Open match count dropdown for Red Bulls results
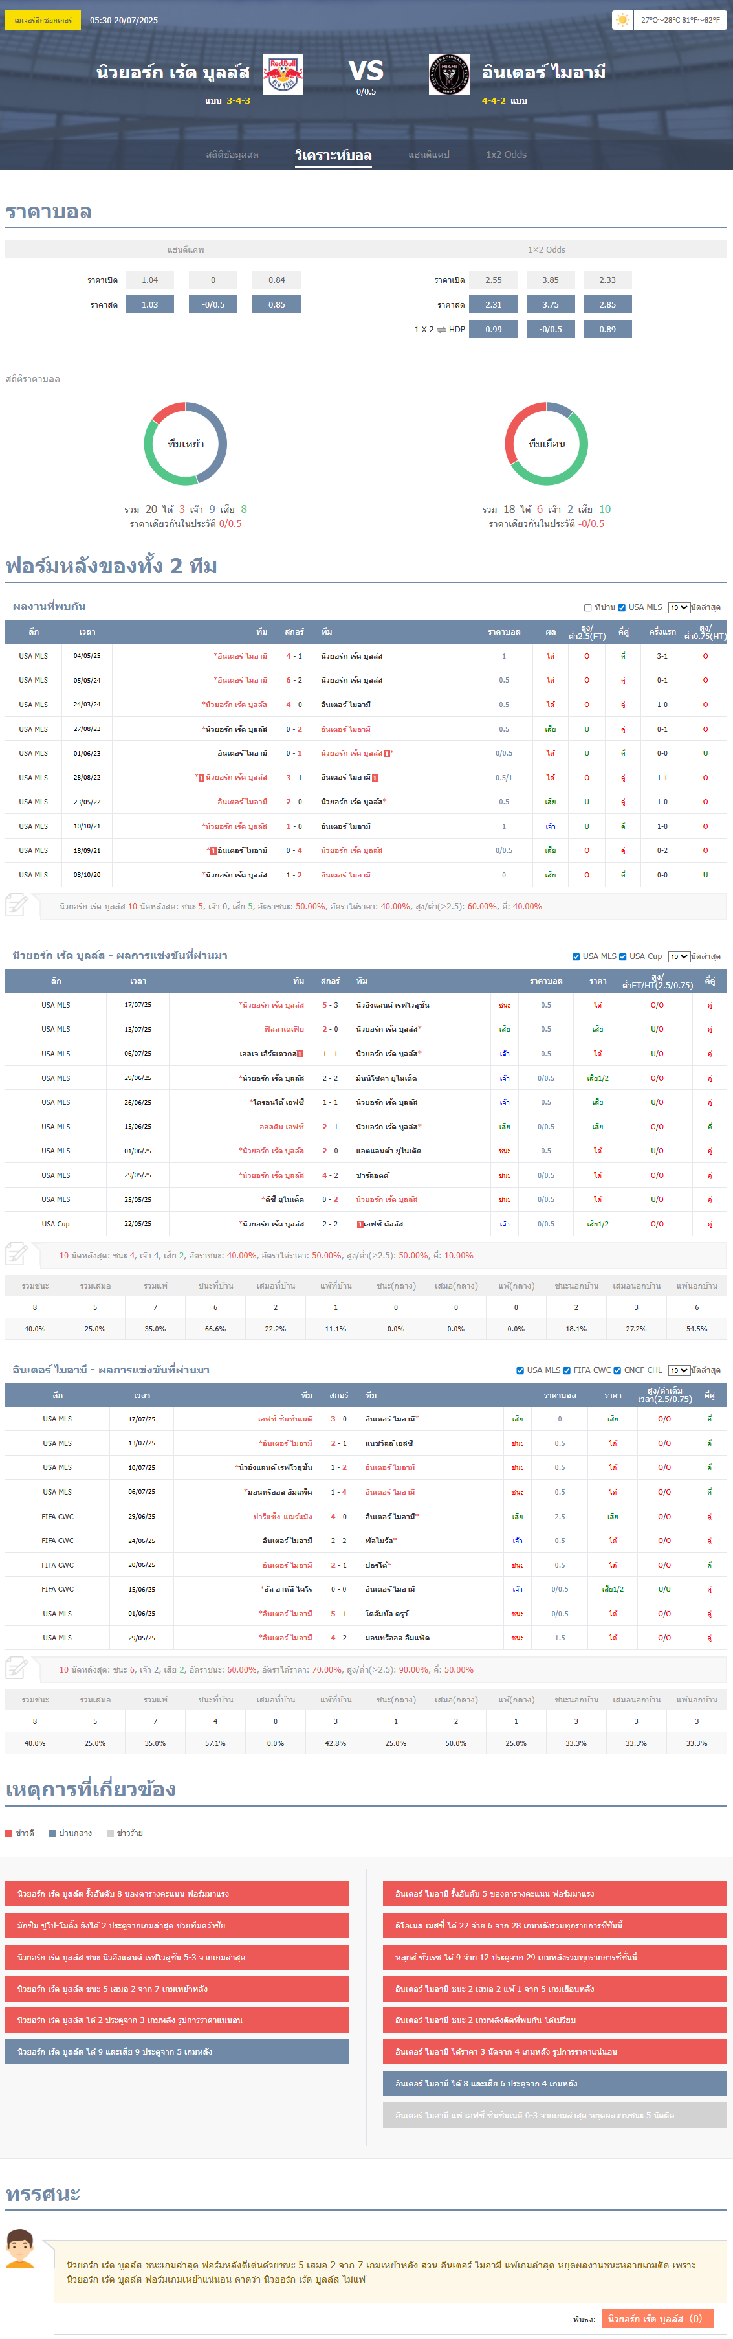Screen dimensions: 733x2339 [679, 956]
